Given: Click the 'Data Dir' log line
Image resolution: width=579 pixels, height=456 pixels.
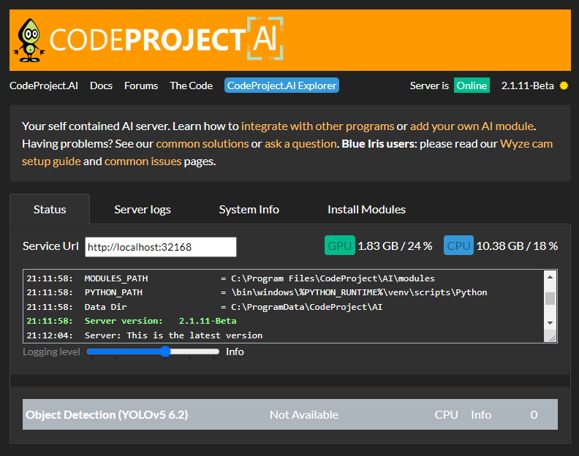Looking at the screenshot, I should coord(205,307).
